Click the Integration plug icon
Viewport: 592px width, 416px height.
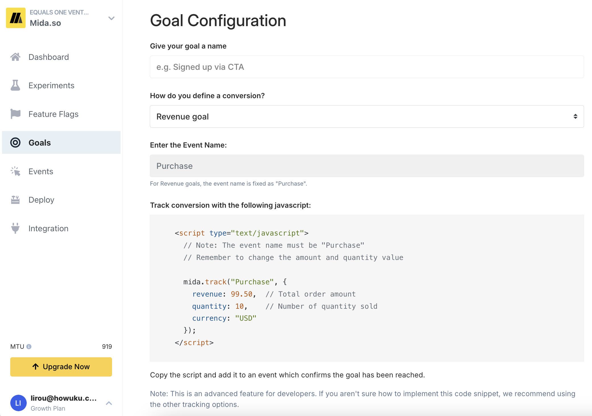(x=15, y=228)
